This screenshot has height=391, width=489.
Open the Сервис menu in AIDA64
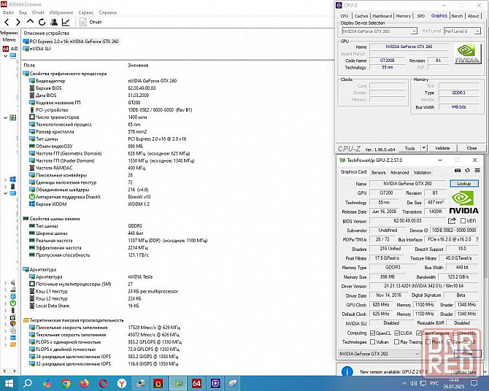coord(86,12)
